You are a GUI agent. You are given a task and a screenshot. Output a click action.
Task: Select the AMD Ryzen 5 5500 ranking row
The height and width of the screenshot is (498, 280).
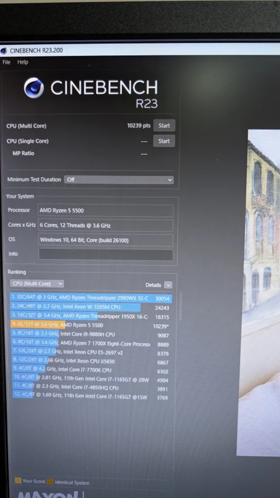(x=91, y=325)
